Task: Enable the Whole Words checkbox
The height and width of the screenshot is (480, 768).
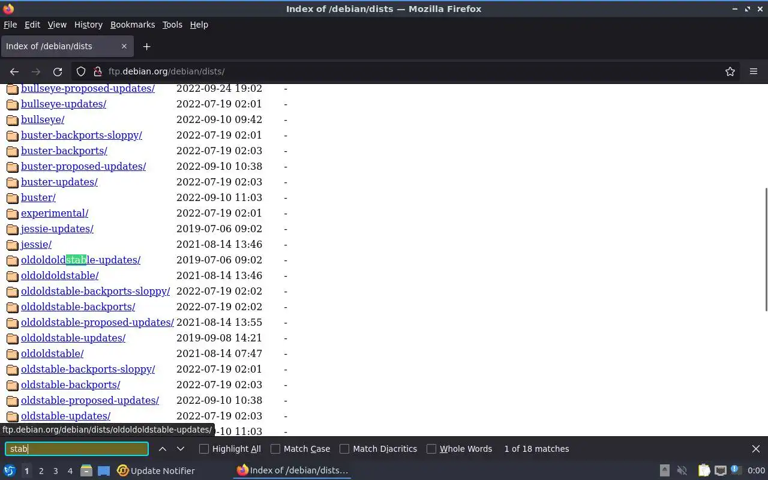Action: (x=431, y=449)
